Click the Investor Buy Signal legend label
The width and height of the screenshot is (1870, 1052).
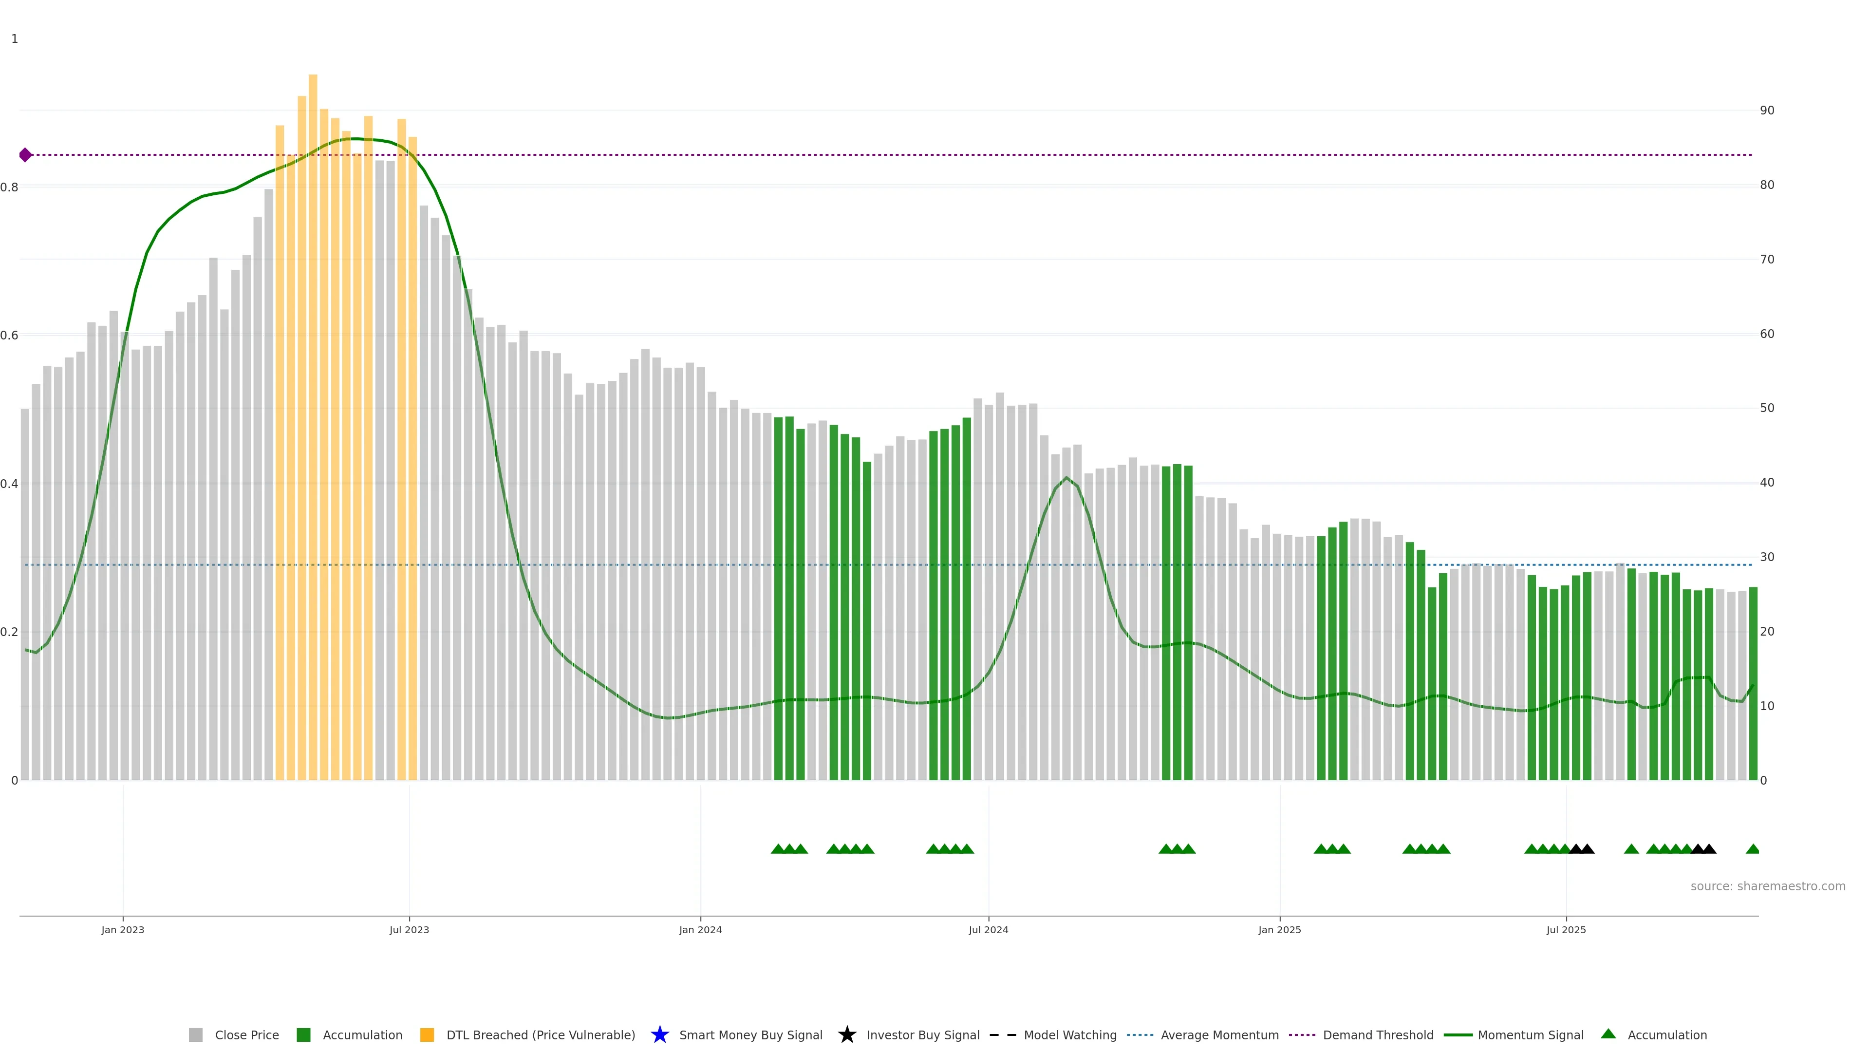pos(923,1034)
